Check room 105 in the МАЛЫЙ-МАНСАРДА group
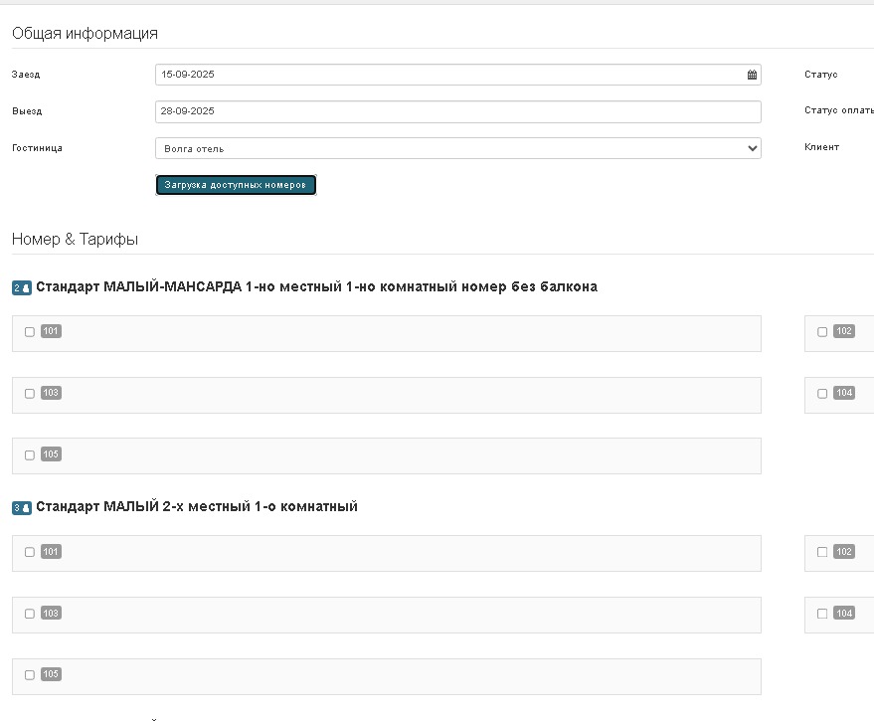 (30, 455)
